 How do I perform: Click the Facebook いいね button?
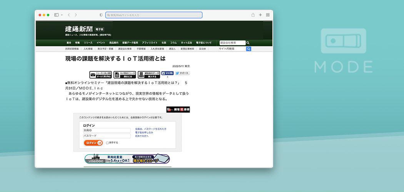click(167, 73)
